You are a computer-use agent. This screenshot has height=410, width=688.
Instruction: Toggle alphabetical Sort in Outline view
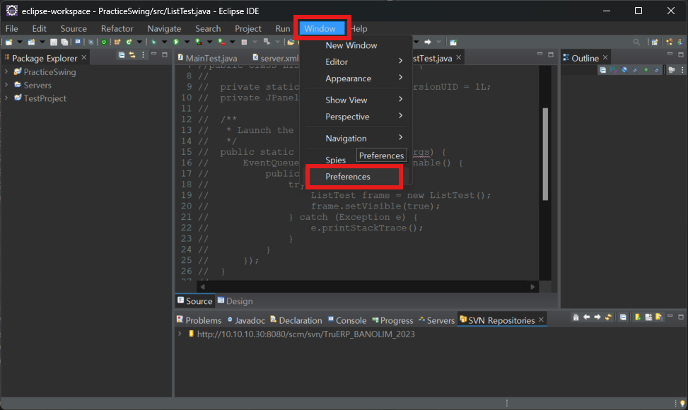(614, 70)
